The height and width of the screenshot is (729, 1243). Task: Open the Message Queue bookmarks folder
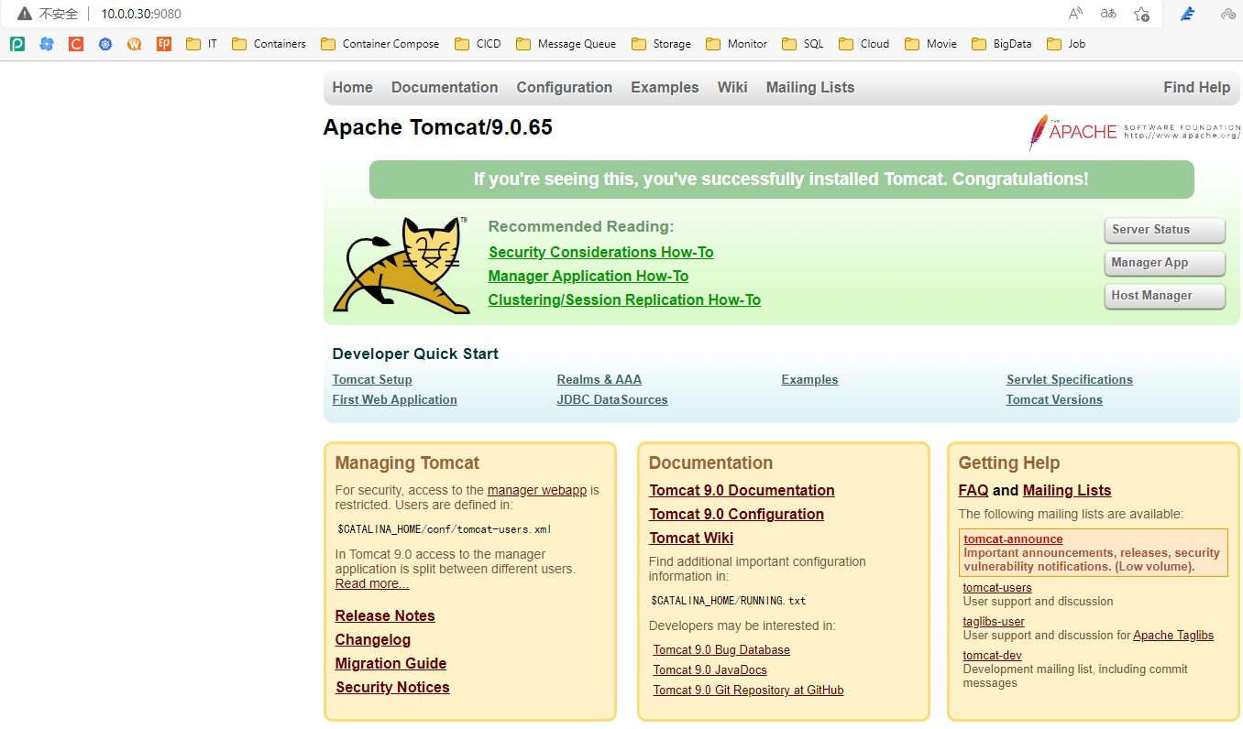566,43
